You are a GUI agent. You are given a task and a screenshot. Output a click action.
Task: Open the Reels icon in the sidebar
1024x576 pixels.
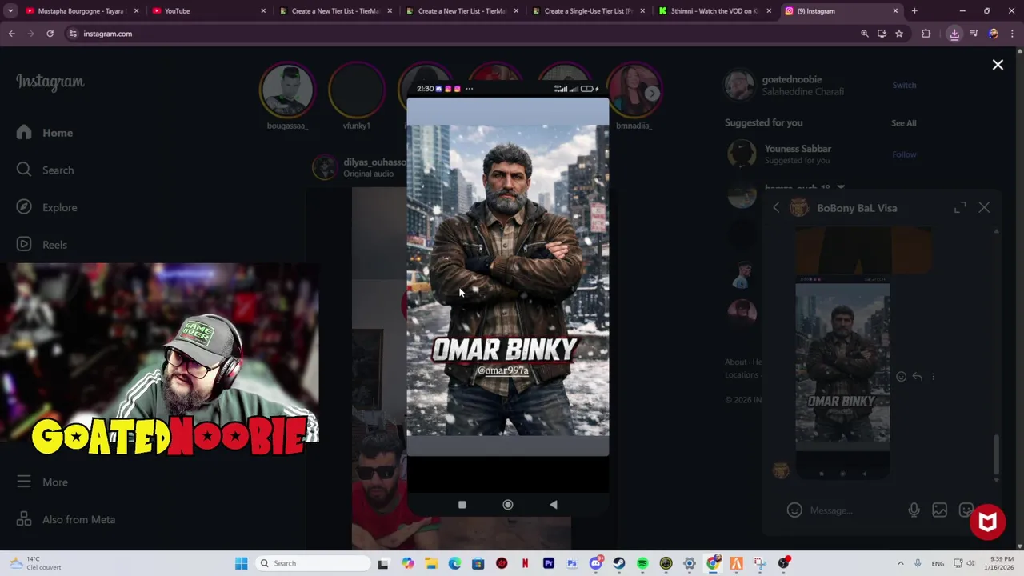[24, 244]
